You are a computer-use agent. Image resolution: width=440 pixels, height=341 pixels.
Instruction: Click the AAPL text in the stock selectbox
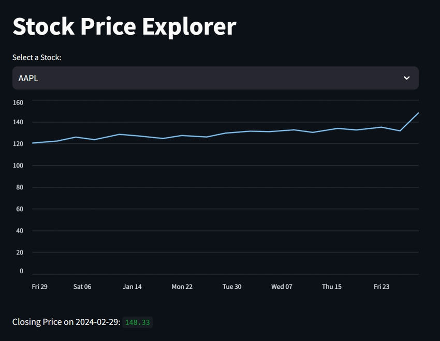(28, 78)
